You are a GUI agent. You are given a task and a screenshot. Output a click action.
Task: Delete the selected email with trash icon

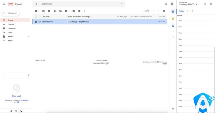pos(55,11)
